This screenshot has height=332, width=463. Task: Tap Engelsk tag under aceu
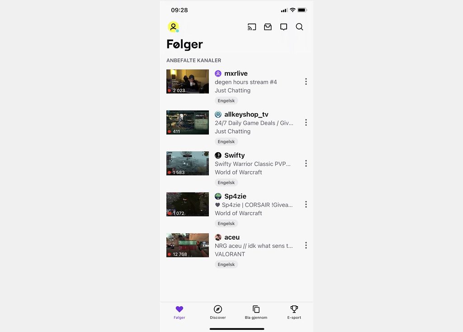tap(226, 264)
